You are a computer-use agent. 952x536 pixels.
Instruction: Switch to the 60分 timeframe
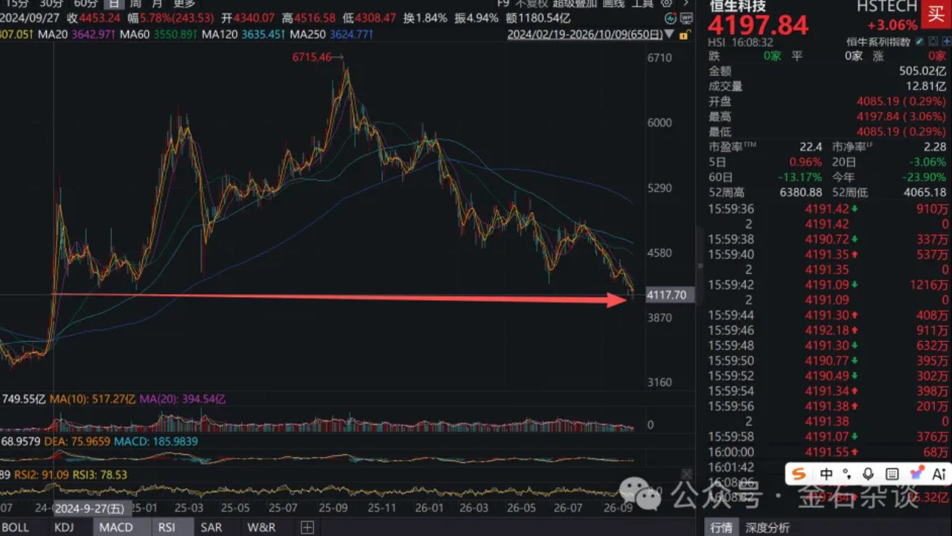click(x=85, y=3)
